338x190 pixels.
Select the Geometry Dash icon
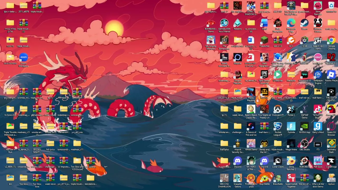click(x=331, y=144)
